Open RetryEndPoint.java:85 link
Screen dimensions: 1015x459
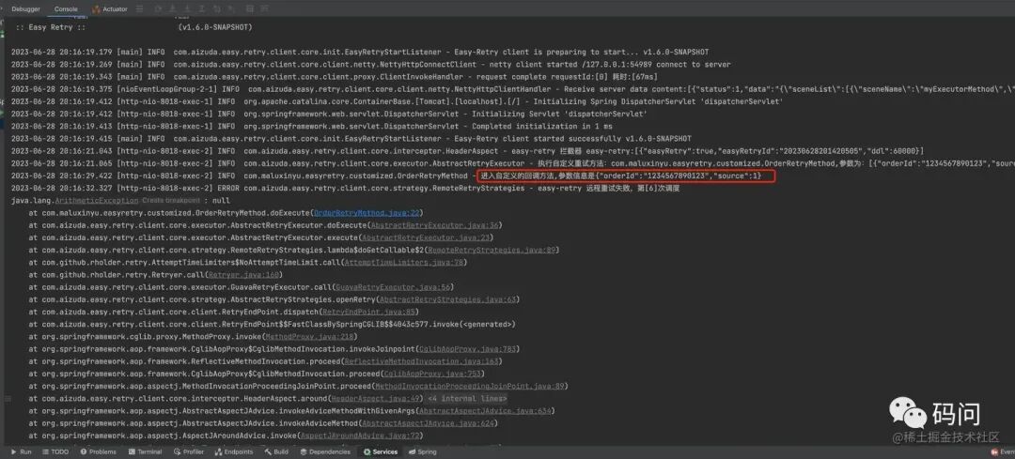tap(369, 312)
